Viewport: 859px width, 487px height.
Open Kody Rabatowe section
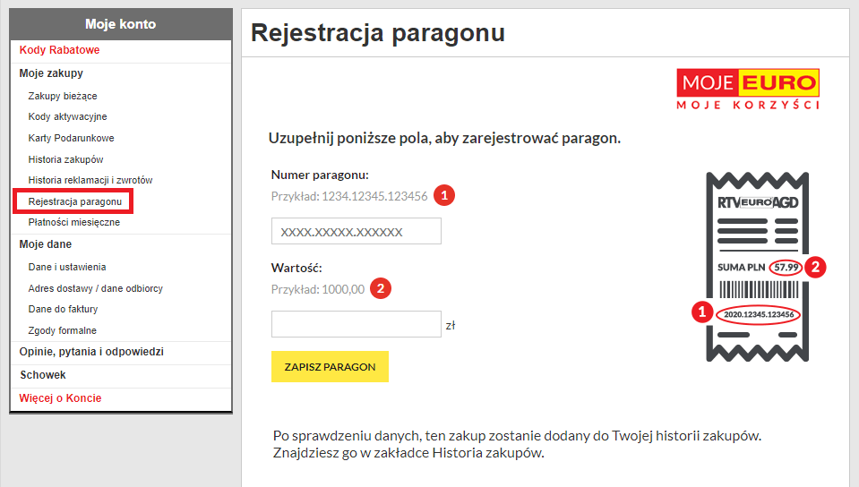59,50
